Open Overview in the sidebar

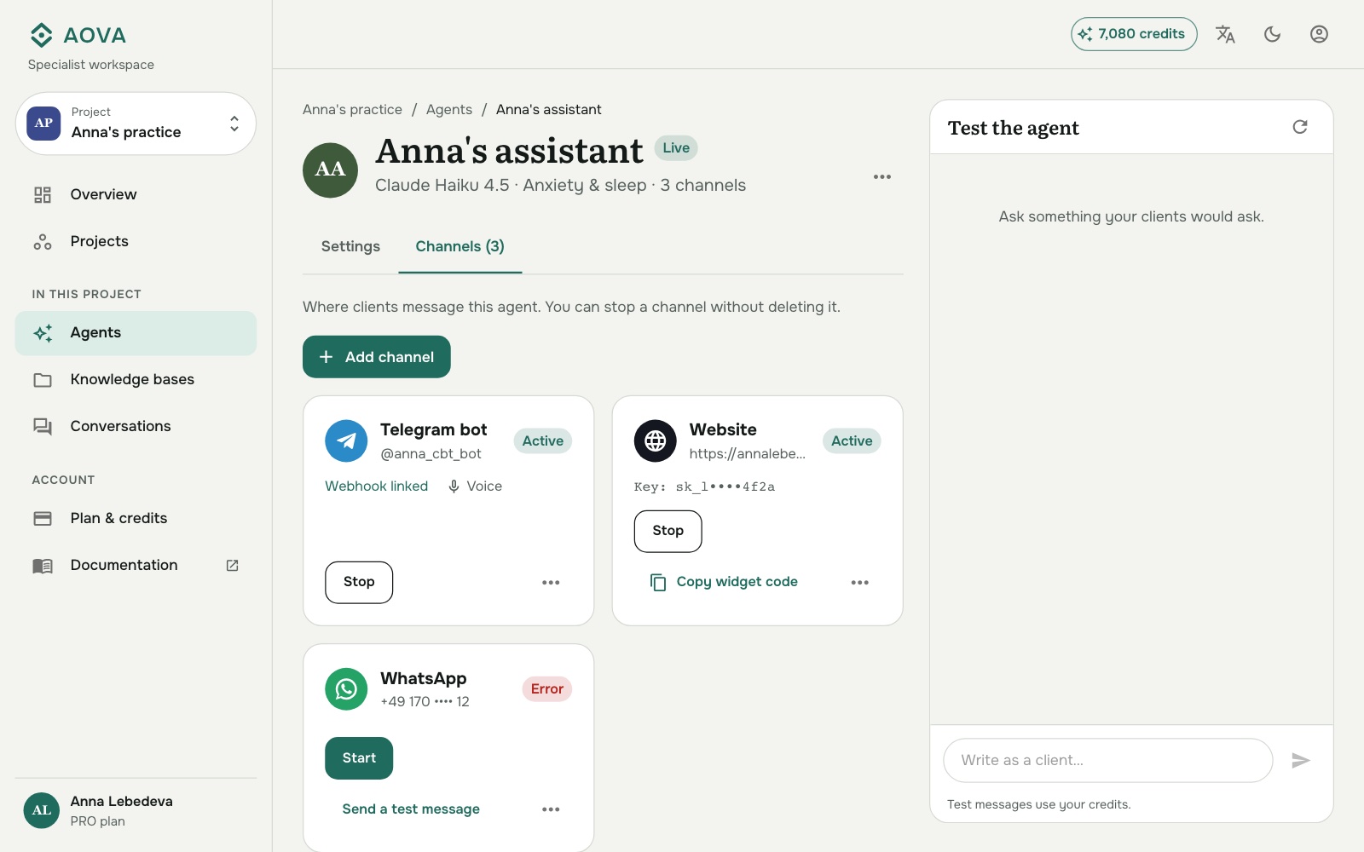pyautogui.click(x=136, y=194)
